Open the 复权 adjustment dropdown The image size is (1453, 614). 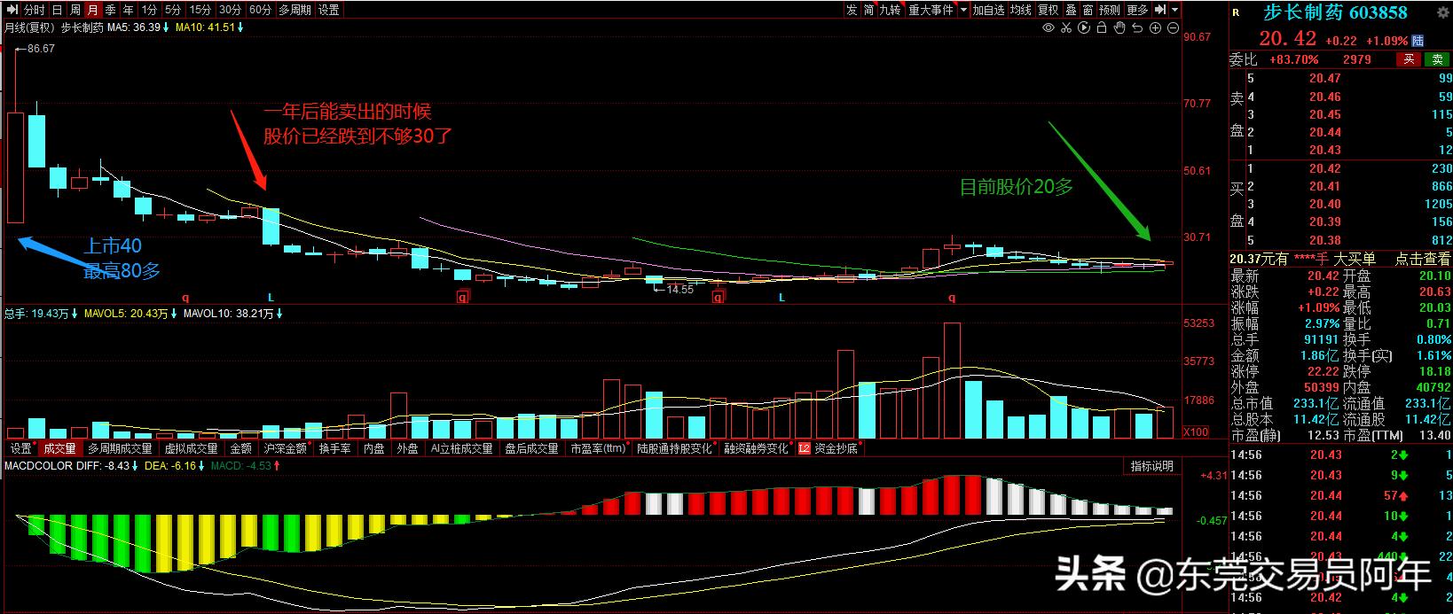tap(1048, 10)
